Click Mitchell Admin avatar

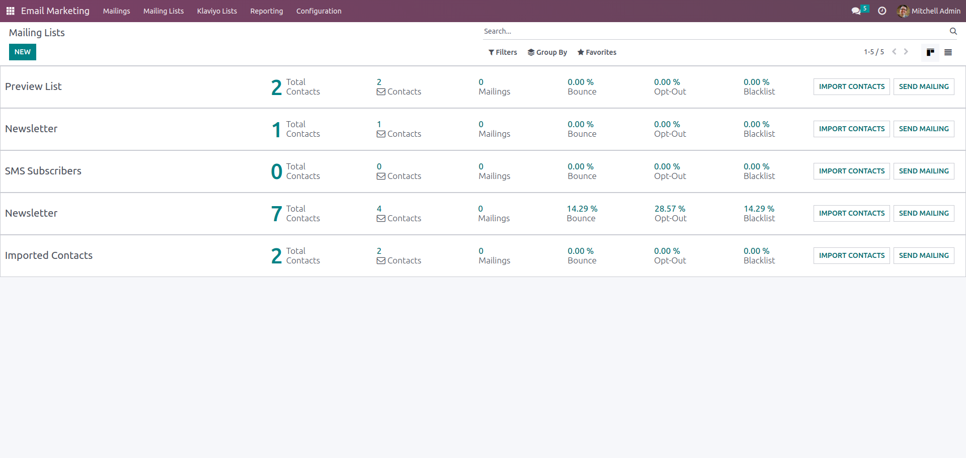tap(903, 11)
